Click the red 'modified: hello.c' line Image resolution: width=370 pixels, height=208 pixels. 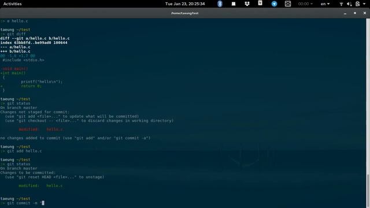pos(41,129)
